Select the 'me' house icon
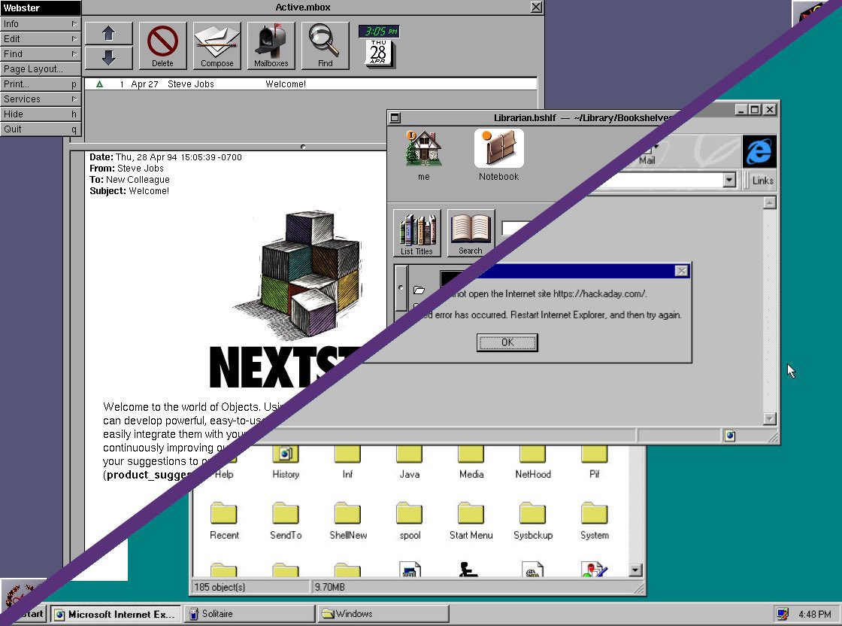Viewport: 842px width, 626px height. 424,149
